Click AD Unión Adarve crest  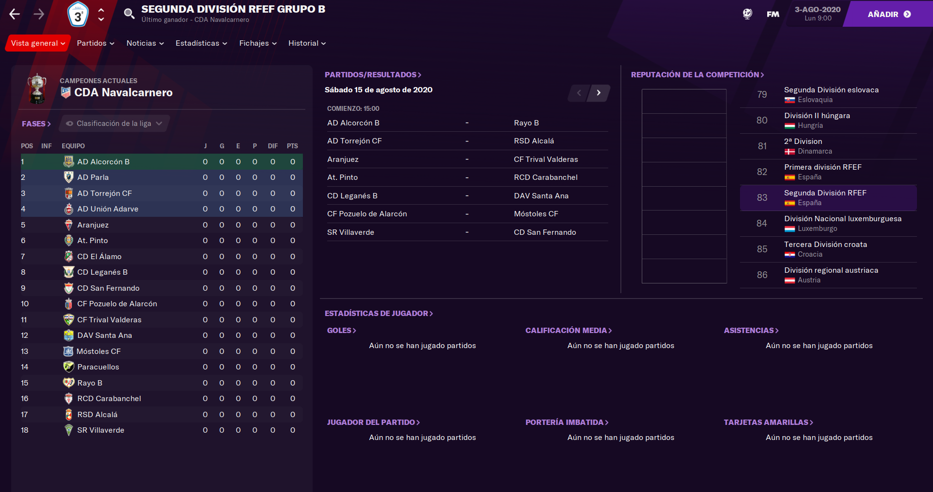point(69,209)
